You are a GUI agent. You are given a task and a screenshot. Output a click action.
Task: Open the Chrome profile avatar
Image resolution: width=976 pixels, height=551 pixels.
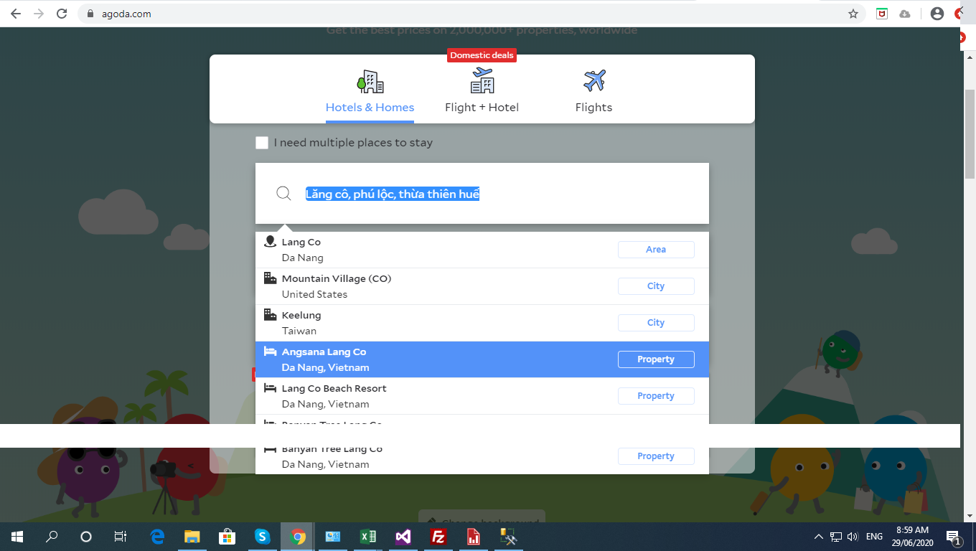[x=937, y=14]
